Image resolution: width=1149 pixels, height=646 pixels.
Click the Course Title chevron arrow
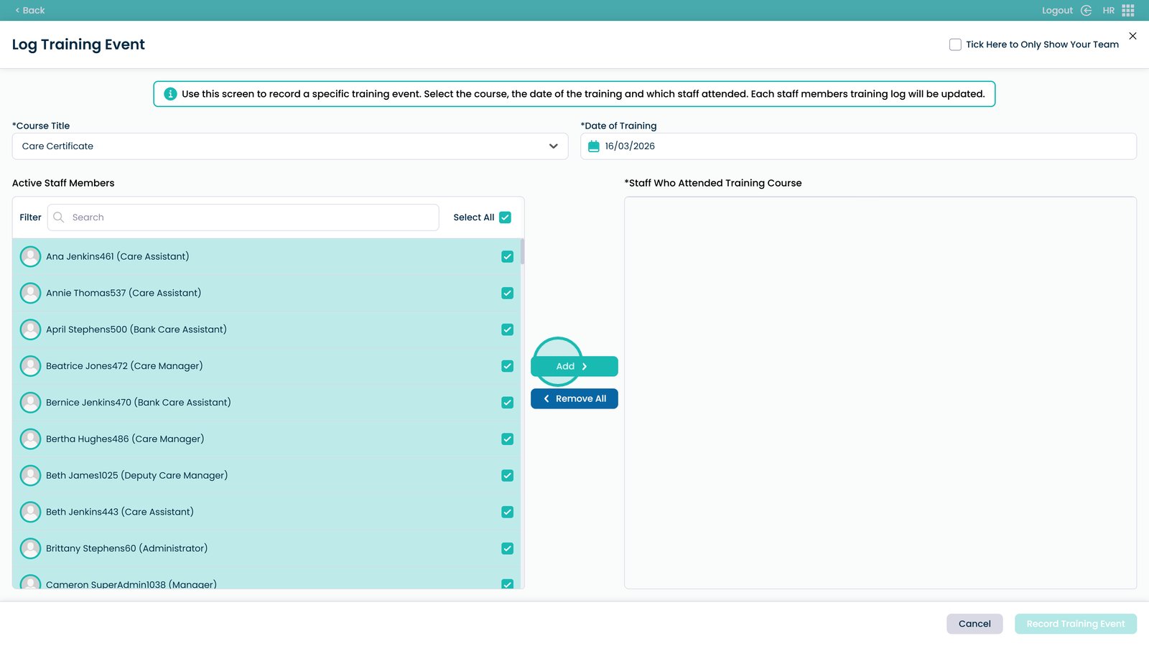553,146
